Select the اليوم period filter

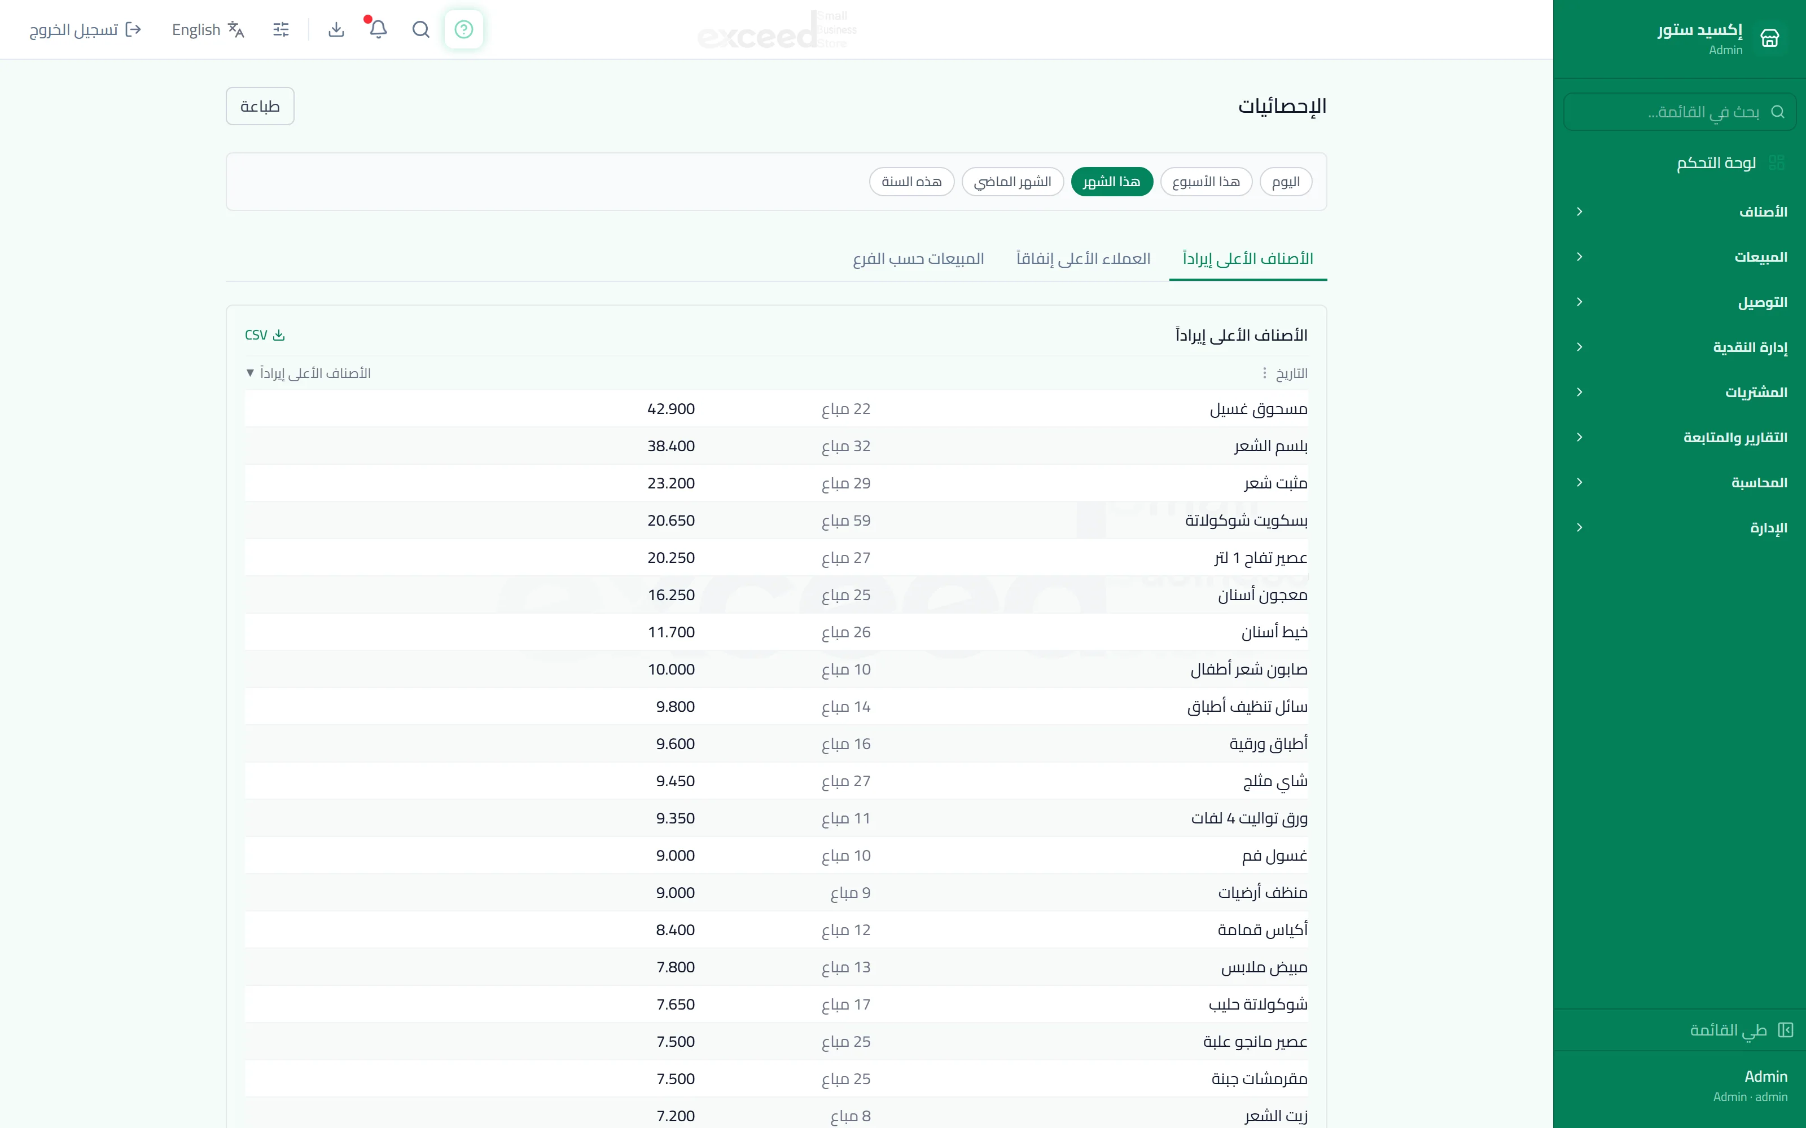1285,181
